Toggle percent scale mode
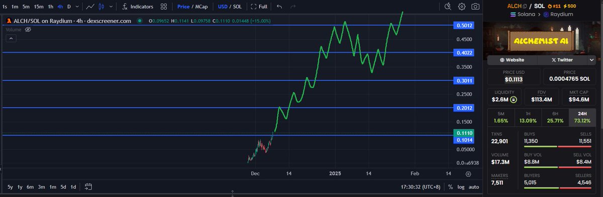 (x=450, y=187)
